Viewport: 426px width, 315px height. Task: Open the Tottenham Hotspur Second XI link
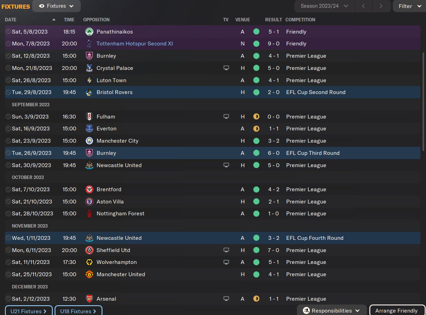pos(135,44)
